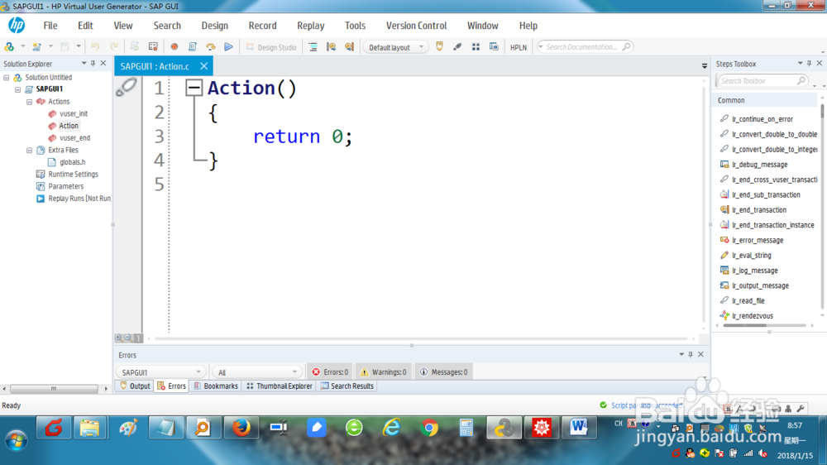The image size is (827, 465).
Task: Click the Search Documentation field
Action: [585, 47]
